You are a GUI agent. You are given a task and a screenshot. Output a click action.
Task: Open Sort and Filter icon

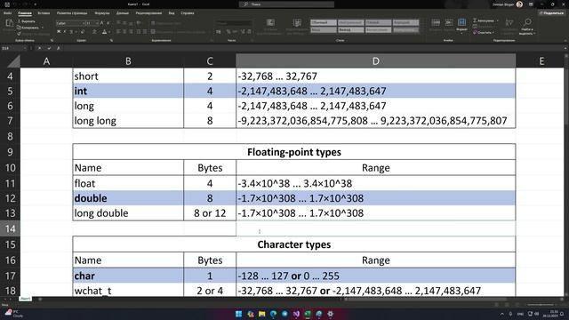click(x=509, y=23)
